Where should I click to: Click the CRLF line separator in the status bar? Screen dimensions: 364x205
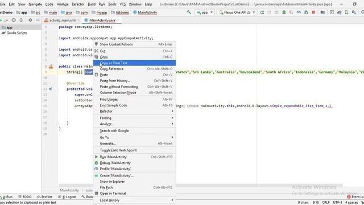click(x=326, y=203)
